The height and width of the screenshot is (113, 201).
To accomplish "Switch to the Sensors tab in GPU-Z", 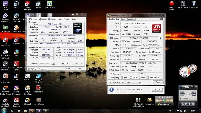I will click(123, 19).
